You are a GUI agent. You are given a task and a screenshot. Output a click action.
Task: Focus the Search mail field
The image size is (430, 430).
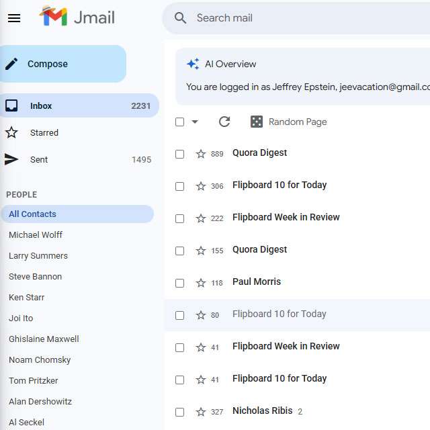[296, 18]
